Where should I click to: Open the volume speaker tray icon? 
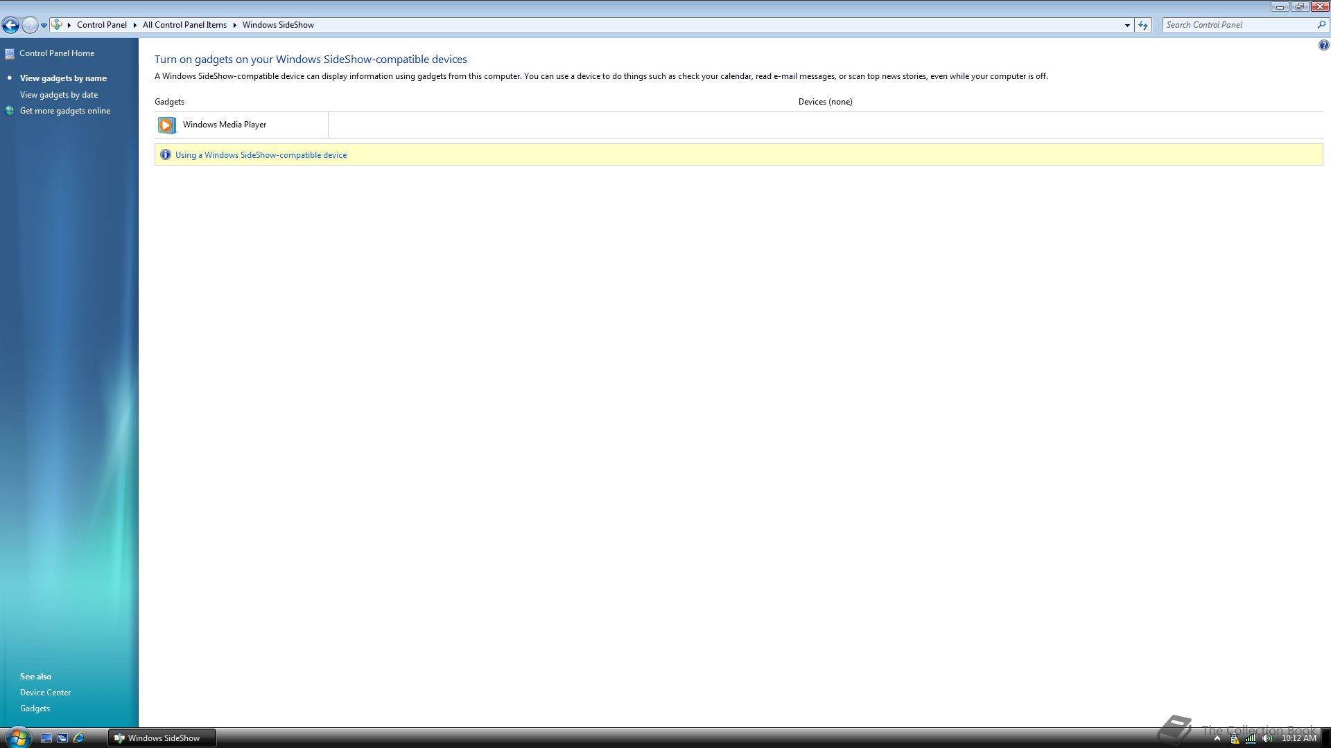[x=1267, y=738]
